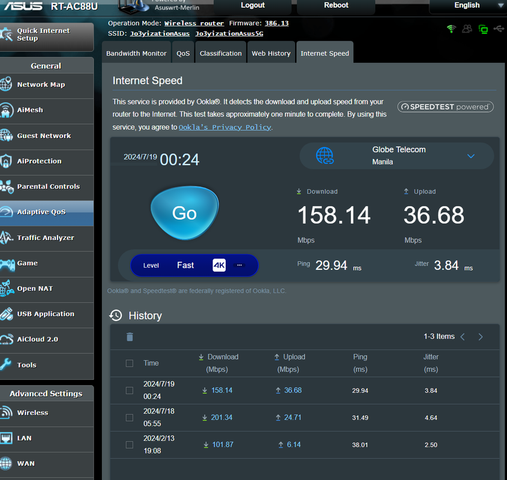
Task: Click the Logout button
Action: pos(253,6)
